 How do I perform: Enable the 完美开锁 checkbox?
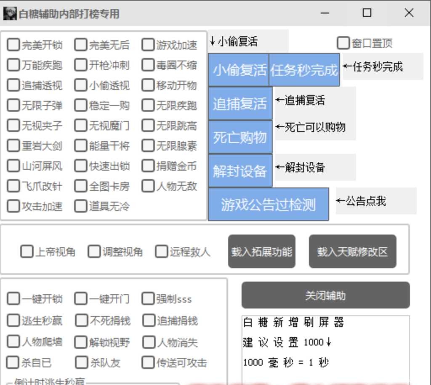click(x=13, y=45)
